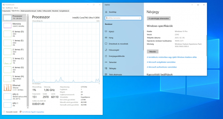Select the Processzor performance graph thumbnail
The image size is (223, 119).
(x=7, y=18)
